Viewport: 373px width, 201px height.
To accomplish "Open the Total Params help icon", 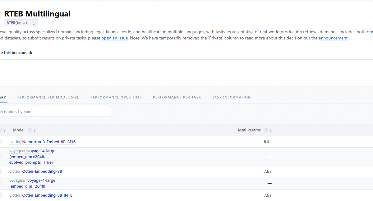I will pos(266,130).
